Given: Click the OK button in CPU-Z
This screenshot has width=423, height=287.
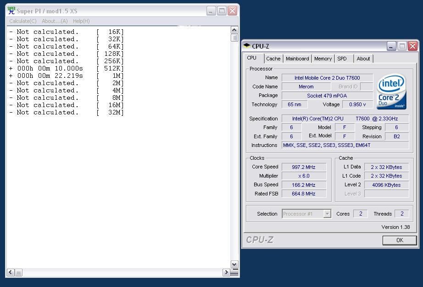Looking at the screenshot, I should [400, 240].
